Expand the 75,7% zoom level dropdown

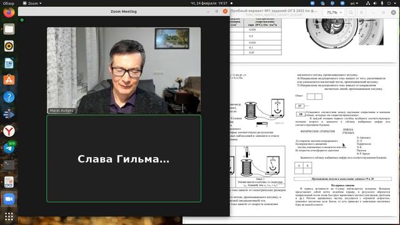point(334,12)
